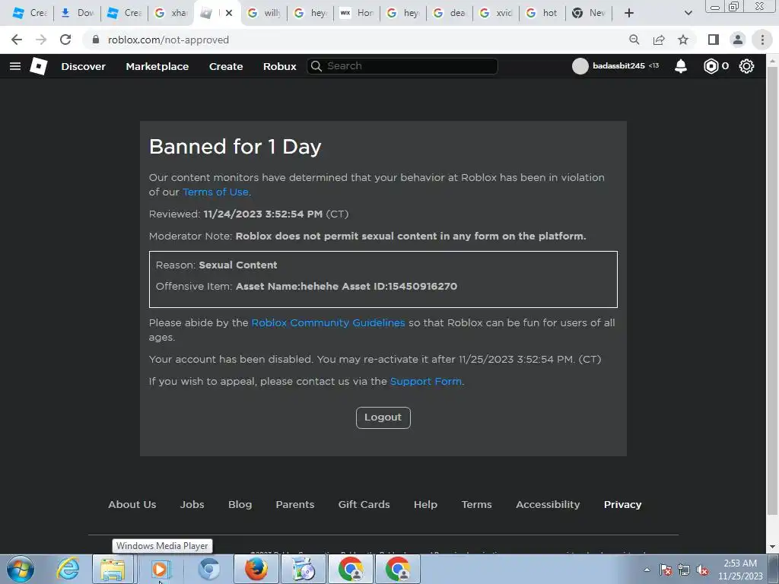Show hidden system tray icons
Screen dimensions: 779x584
(647, 570)
